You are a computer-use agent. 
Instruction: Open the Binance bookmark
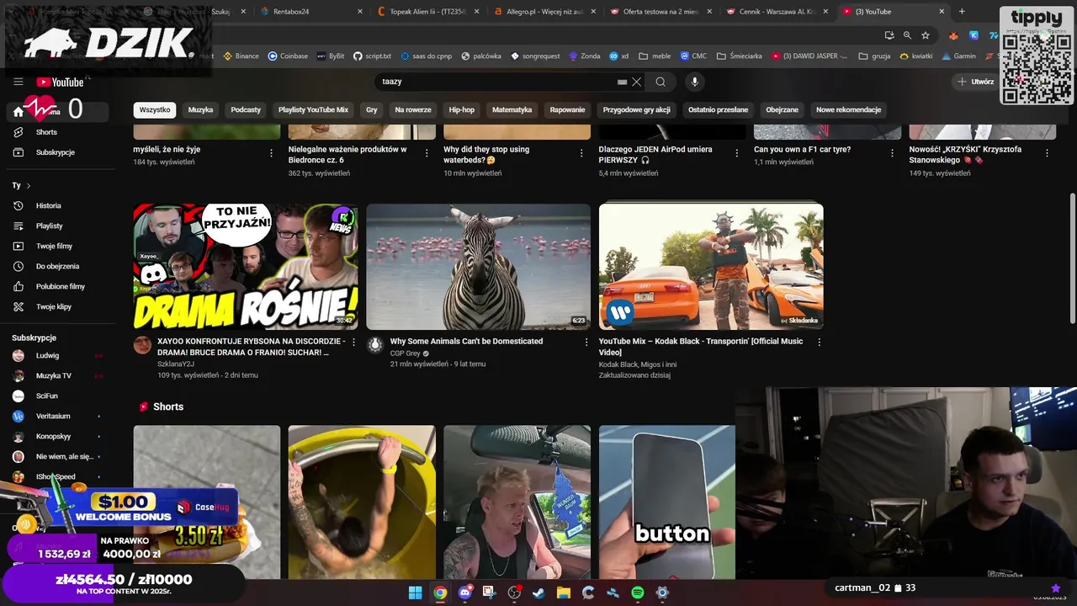pos(241,56)
